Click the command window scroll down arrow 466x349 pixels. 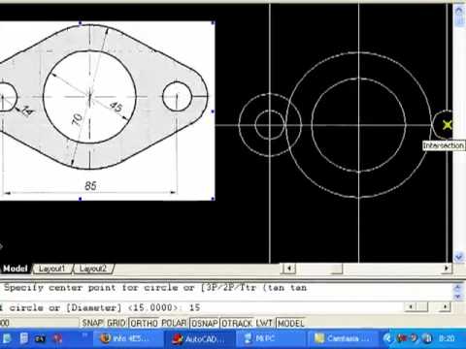(458, 296)
